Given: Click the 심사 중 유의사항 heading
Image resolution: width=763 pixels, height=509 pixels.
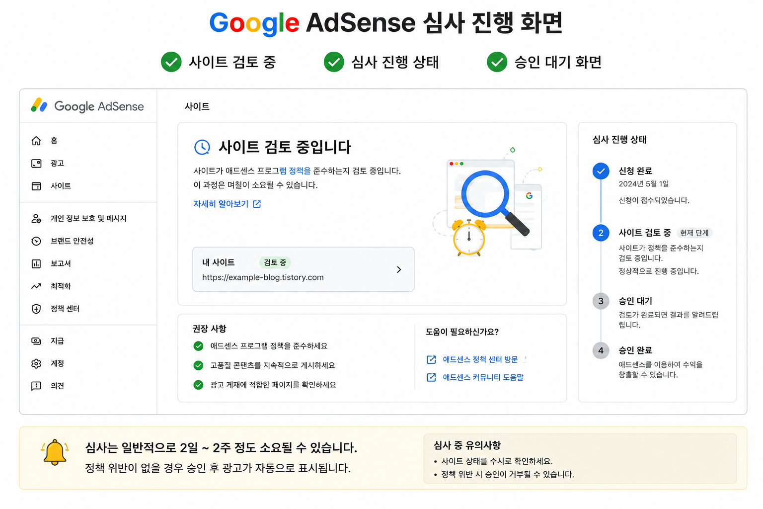Looking at the screenshot, I should click(x=467, y=445).
